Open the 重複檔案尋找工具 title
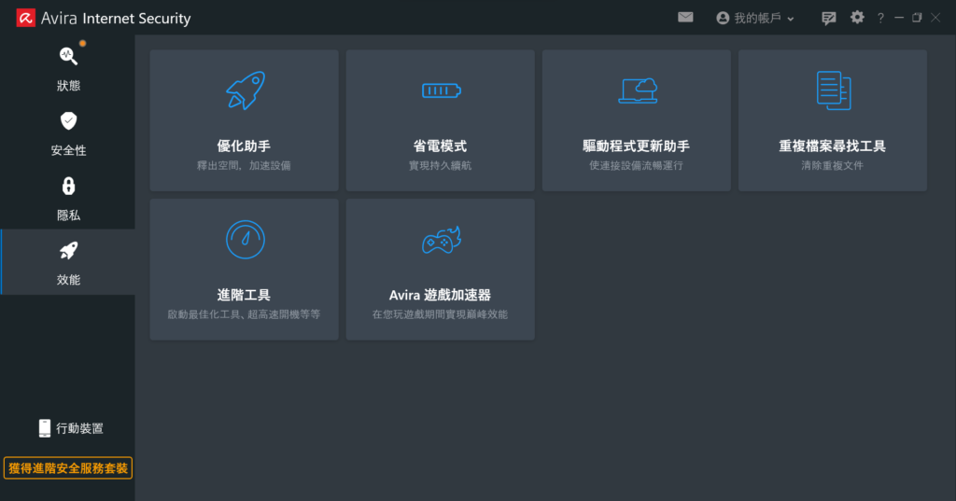The height and width of the screenshot is (501, 956). [x=833, y=146]
